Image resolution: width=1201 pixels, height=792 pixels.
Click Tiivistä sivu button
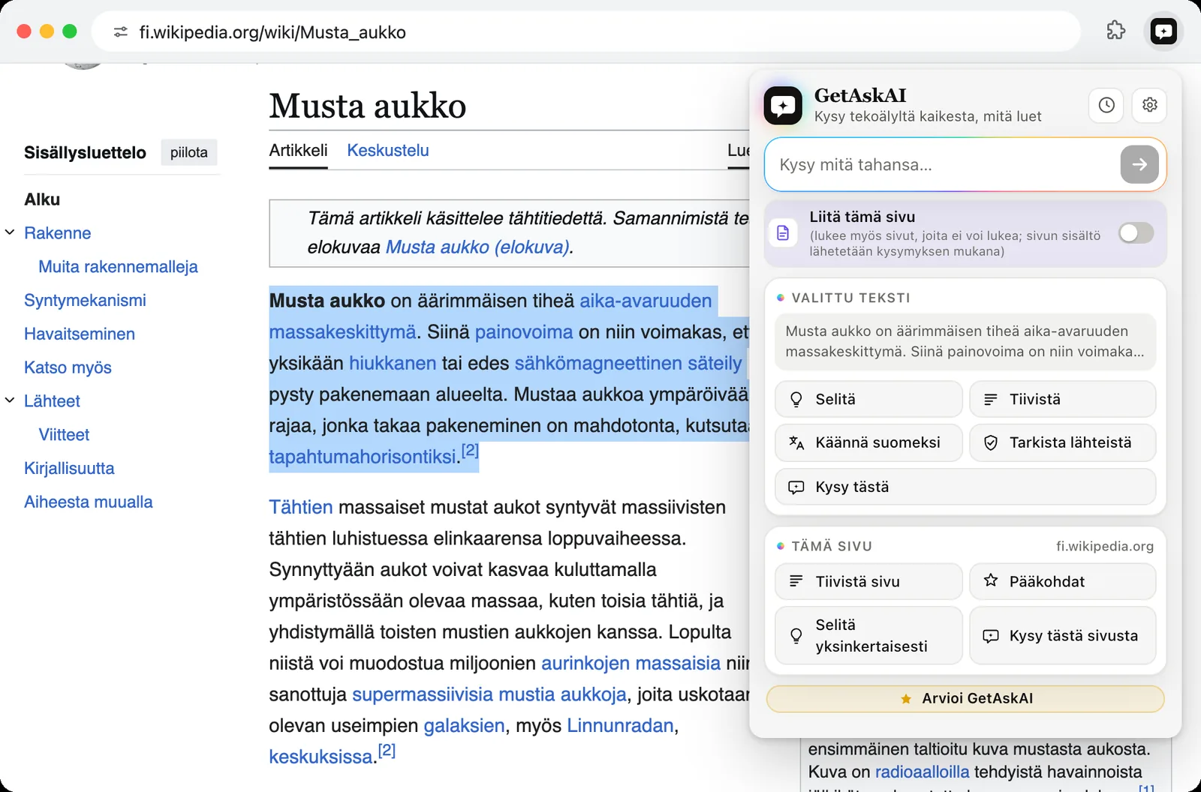pyautogui.click(x=868, y=581)
